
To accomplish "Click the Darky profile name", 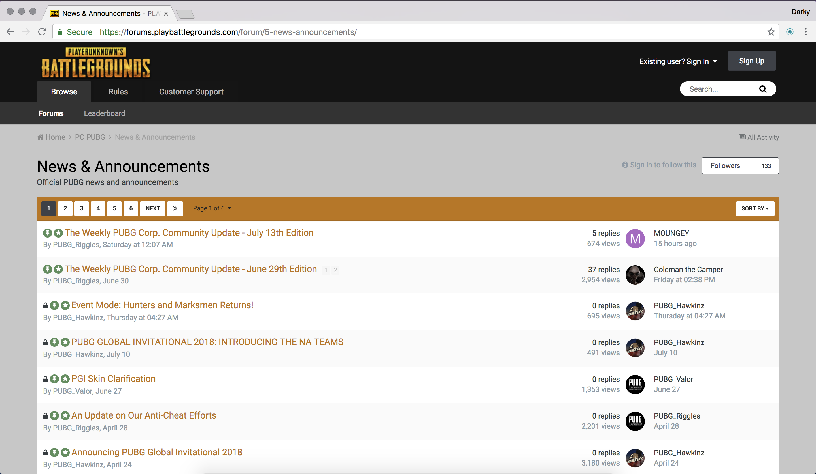I will 800,12.
